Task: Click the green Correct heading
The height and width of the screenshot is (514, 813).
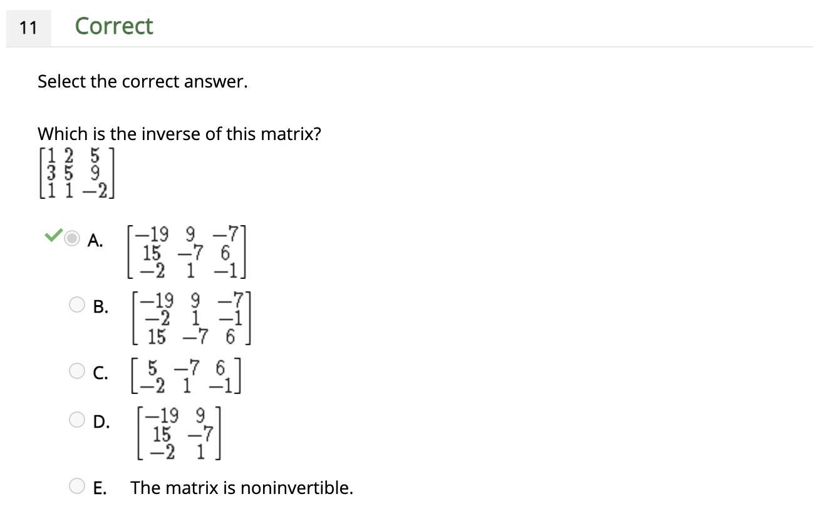Action: (114, 26)
